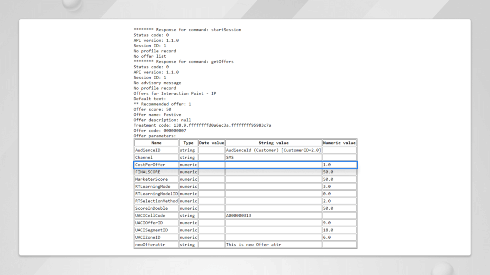The height and width of the screenshot is (275, 490).
Task: Click the Date value column header
Action: tap(211, 143)
